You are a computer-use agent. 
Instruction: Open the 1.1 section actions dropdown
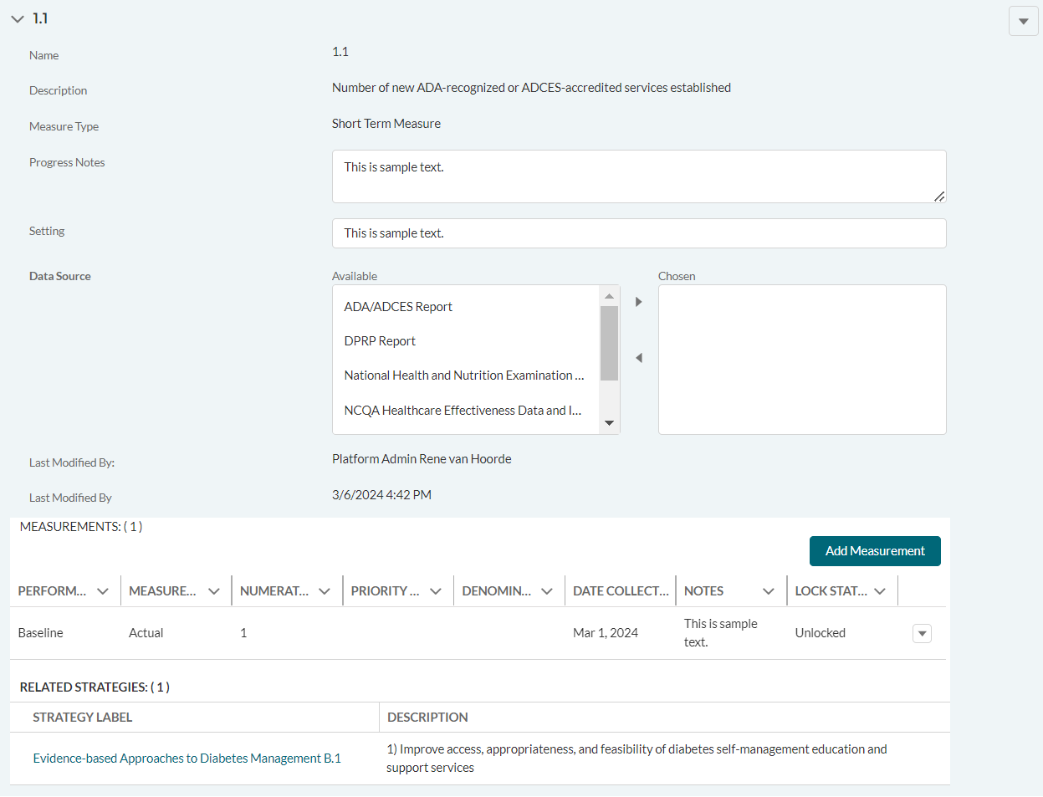(1024, 22)
